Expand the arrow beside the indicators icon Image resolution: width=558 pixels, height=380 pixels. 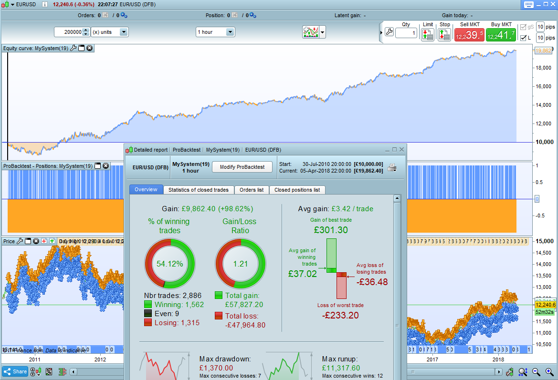(x=322, y=32)
